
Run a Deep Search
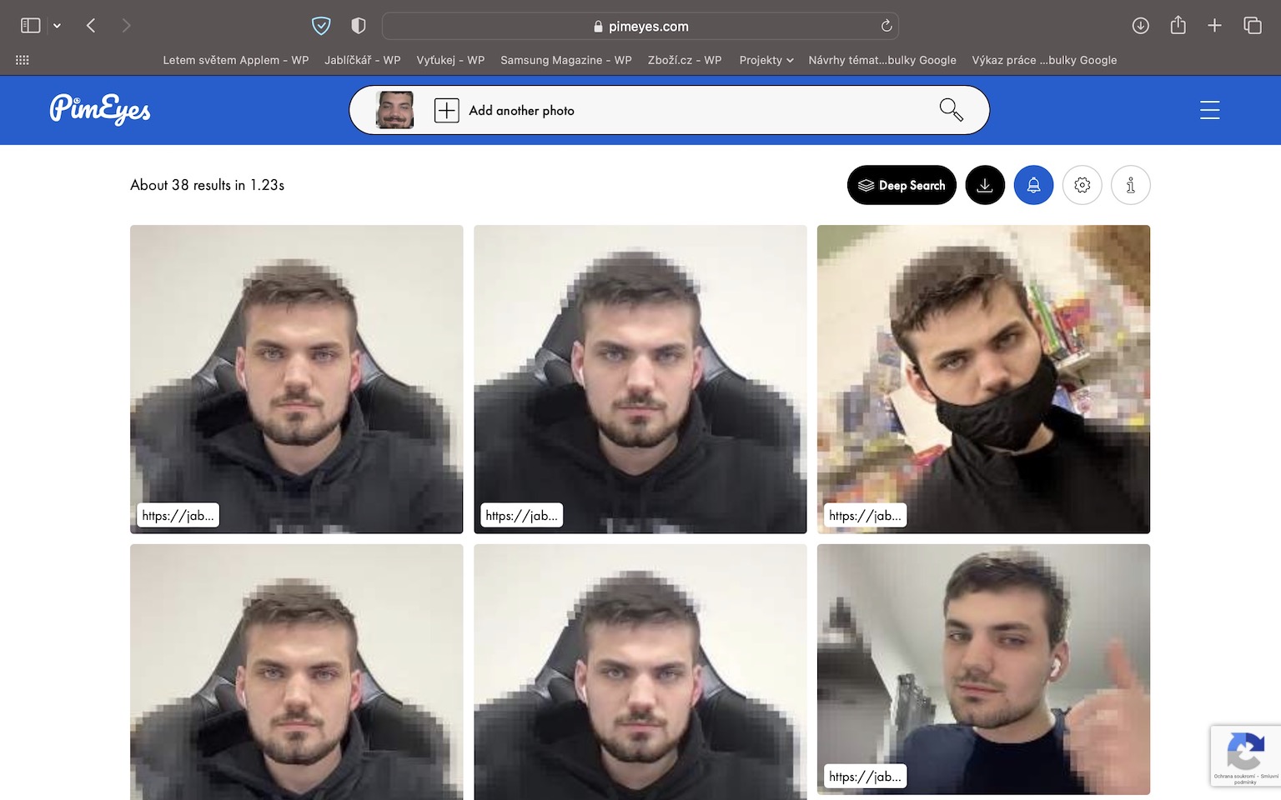[x=902, y=185]
